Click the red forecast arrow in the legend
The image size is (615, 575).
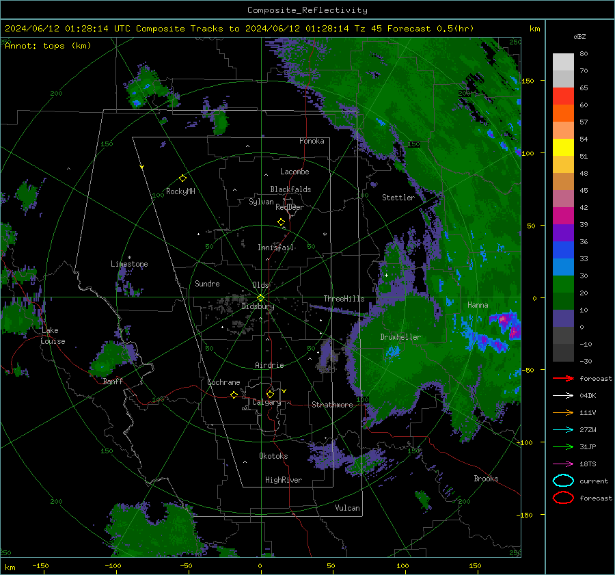tap(563, 378)
